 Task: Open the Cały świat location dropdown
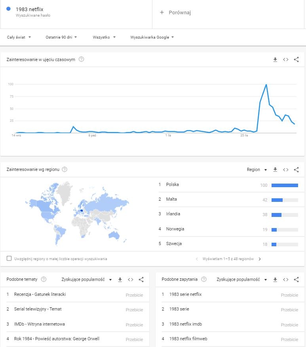(19, 37)
